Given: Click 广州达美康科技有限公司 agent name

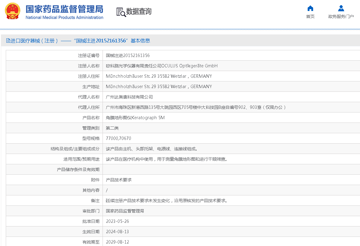Looking at the screenshot, I should [129, 97].
